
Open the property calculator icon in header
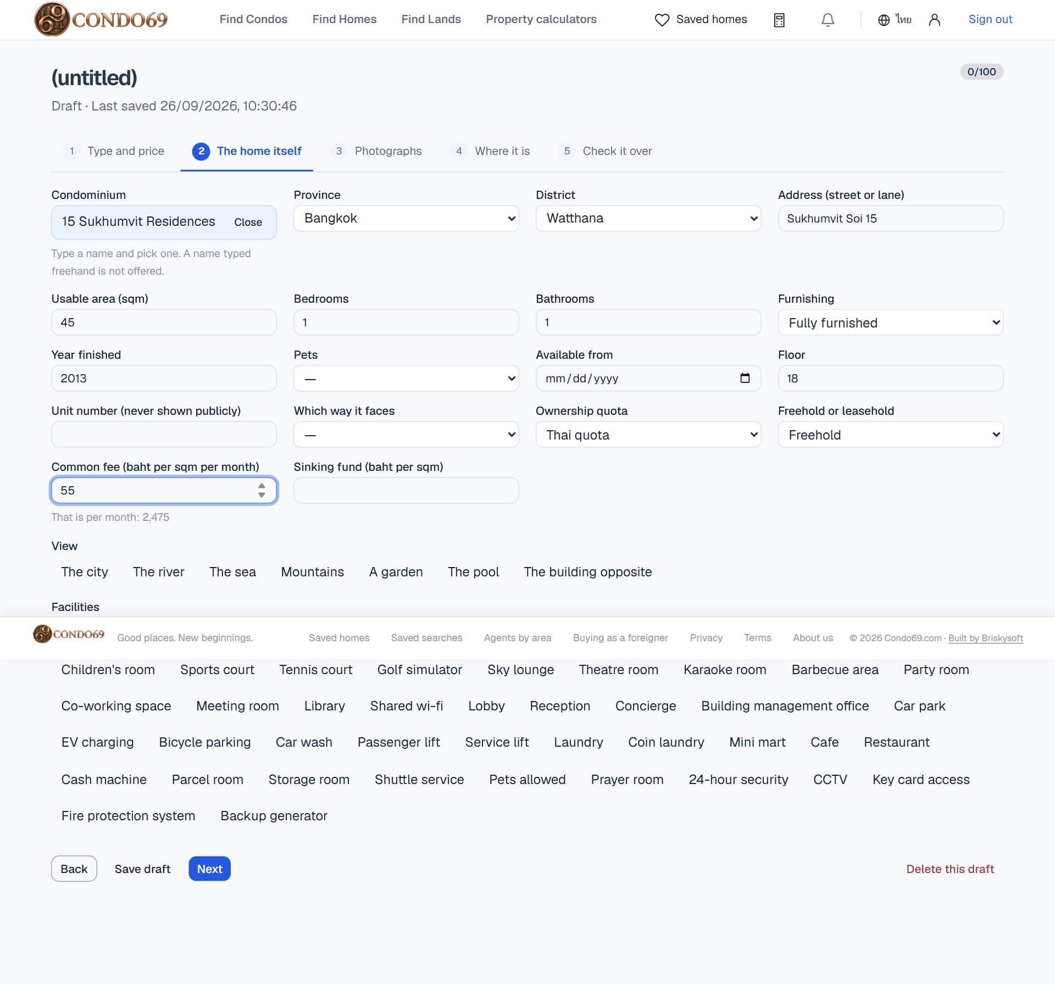coord(779,20)
